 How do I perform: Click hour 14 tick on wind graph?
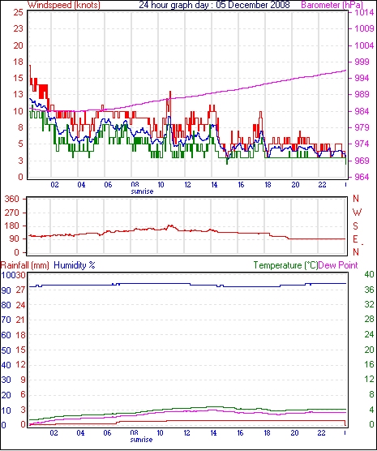tap(214, 184)
